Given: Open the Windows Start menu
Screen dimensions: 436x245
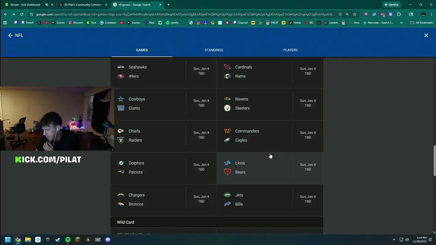Looking at the screenshot, I should pos(8,240).
